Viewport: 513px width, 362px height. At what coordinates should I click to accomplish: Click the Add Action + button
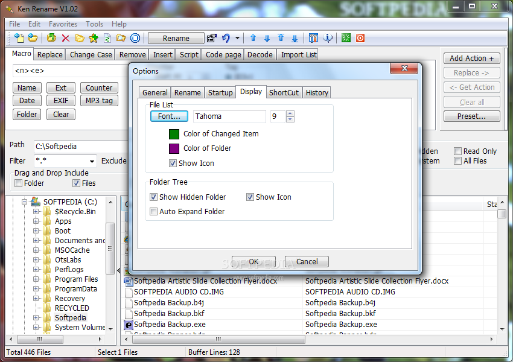(472, 58)
